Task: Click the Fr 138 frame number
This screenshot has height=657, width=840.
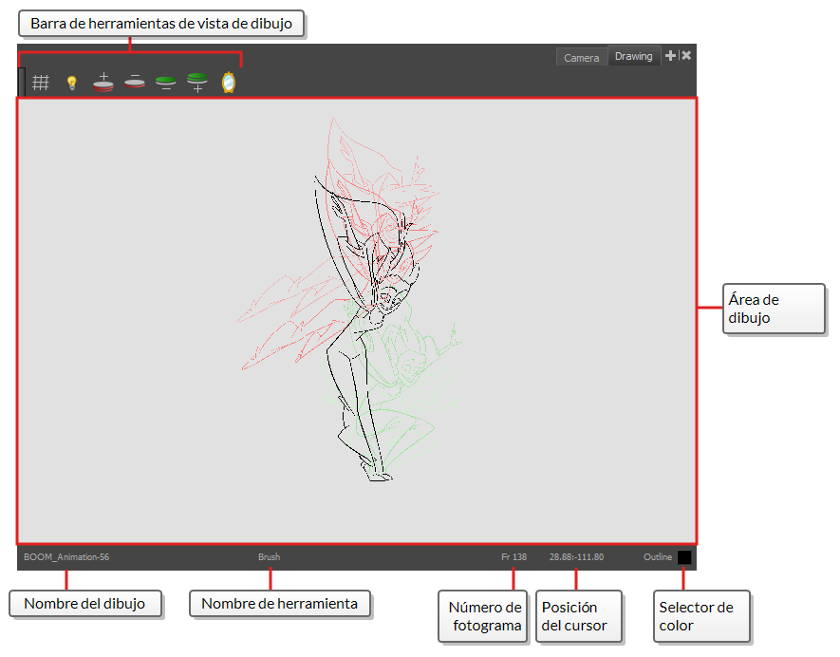Action: click(513, 557)
